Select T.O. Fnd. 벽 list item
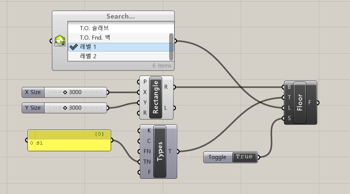This screenshot has width=350, height=194. [95, 38]
